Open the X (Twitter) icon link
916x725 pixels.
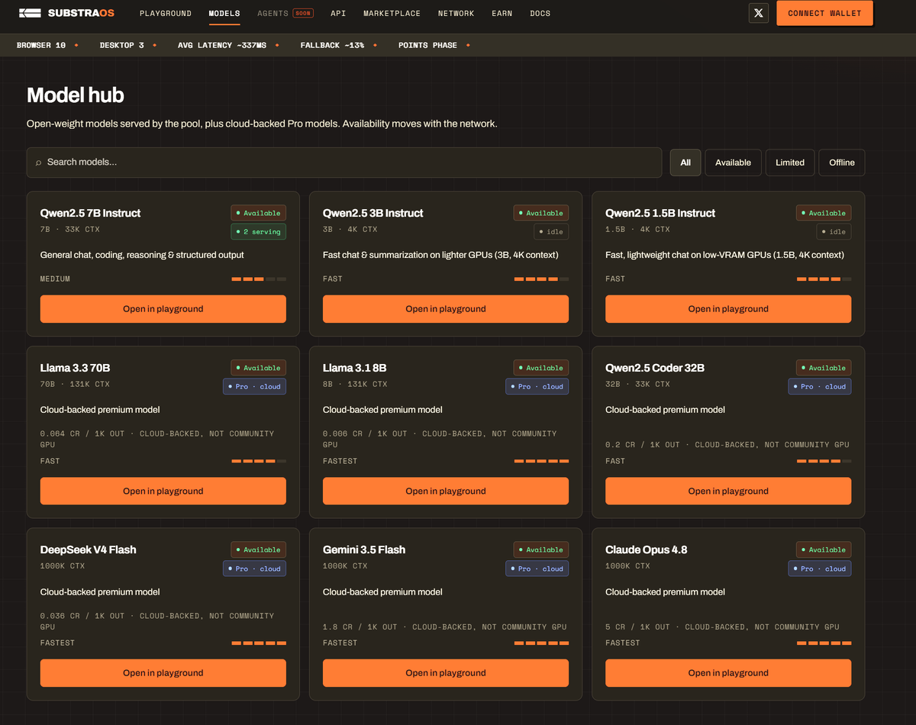(758, 13)
